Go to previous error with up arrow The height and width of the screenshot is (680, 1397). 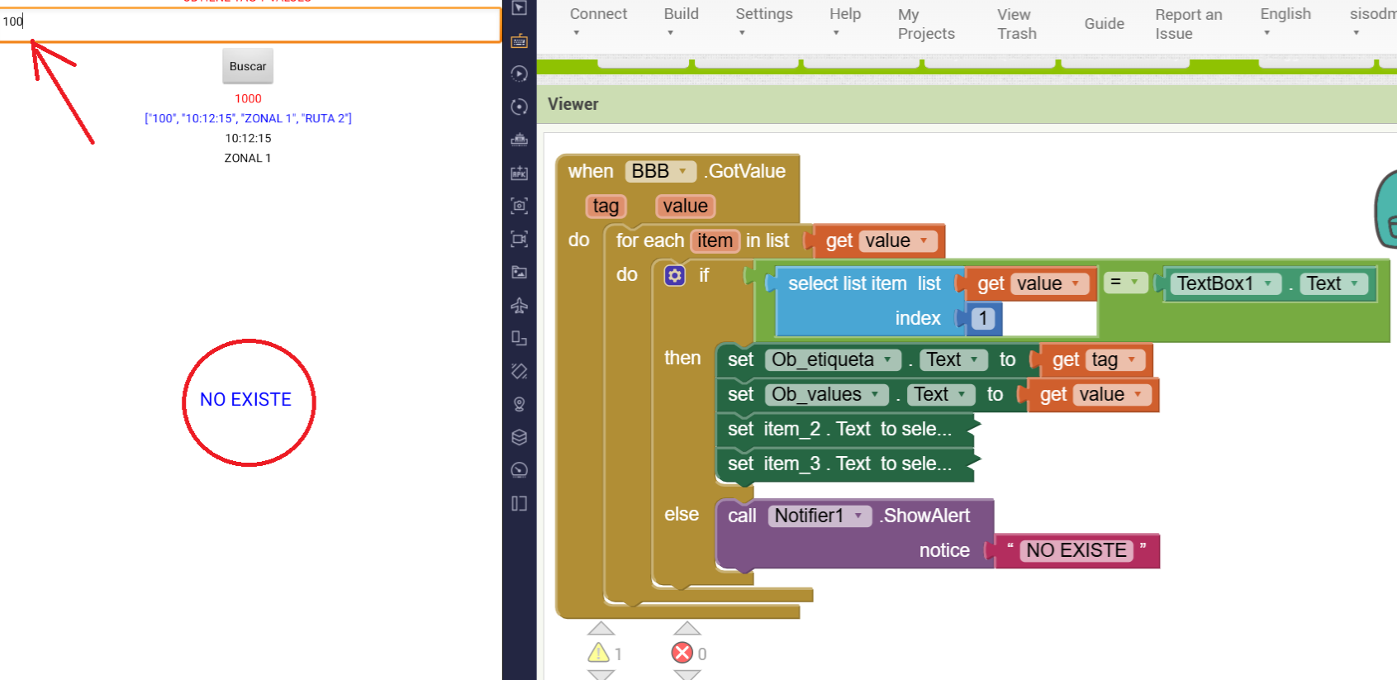[x=687, y=629]
